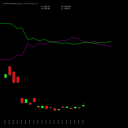128x128 pixels.
Task: Click the green candlestick for 28 Apr
Action: pyautogui.click(x=75, y=108)
